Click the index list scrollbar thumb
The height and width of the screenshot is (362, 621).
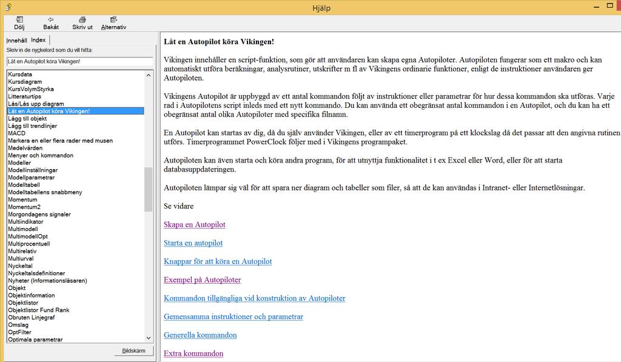click(149, 189)
